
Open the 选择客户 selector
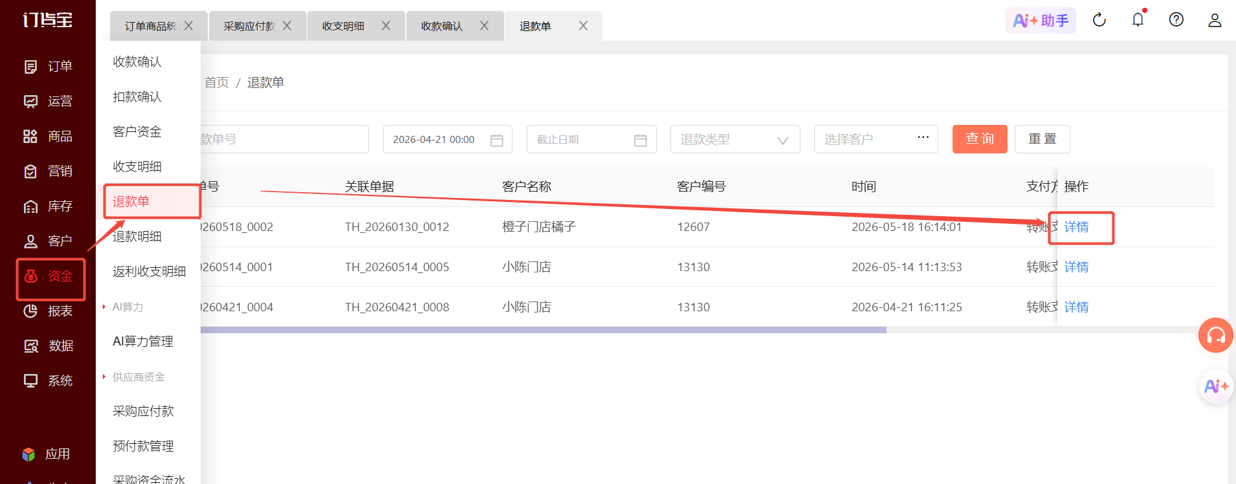click(876, 139)
